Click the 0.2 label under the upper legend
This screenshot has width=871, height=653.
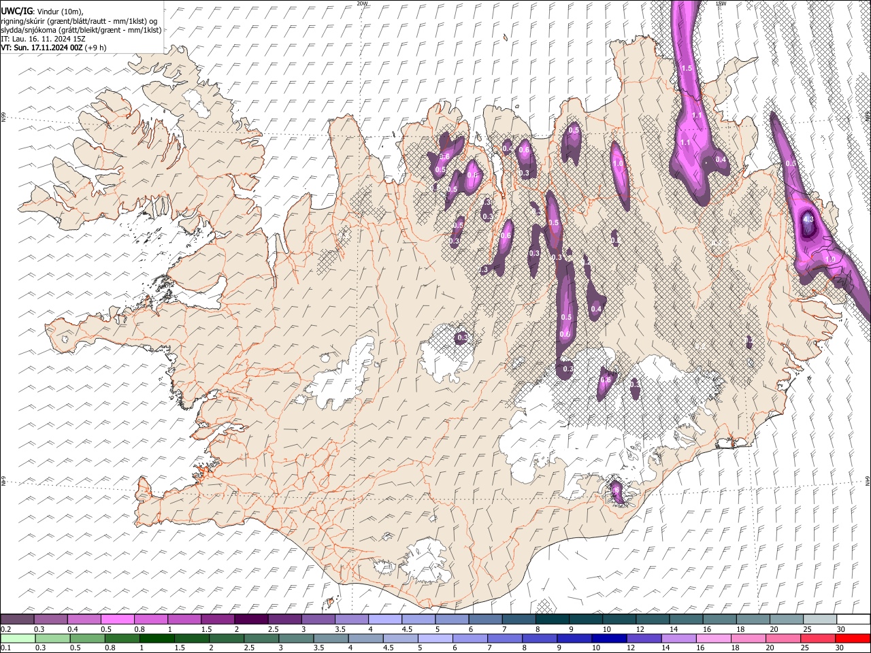[x=5, y=630]
